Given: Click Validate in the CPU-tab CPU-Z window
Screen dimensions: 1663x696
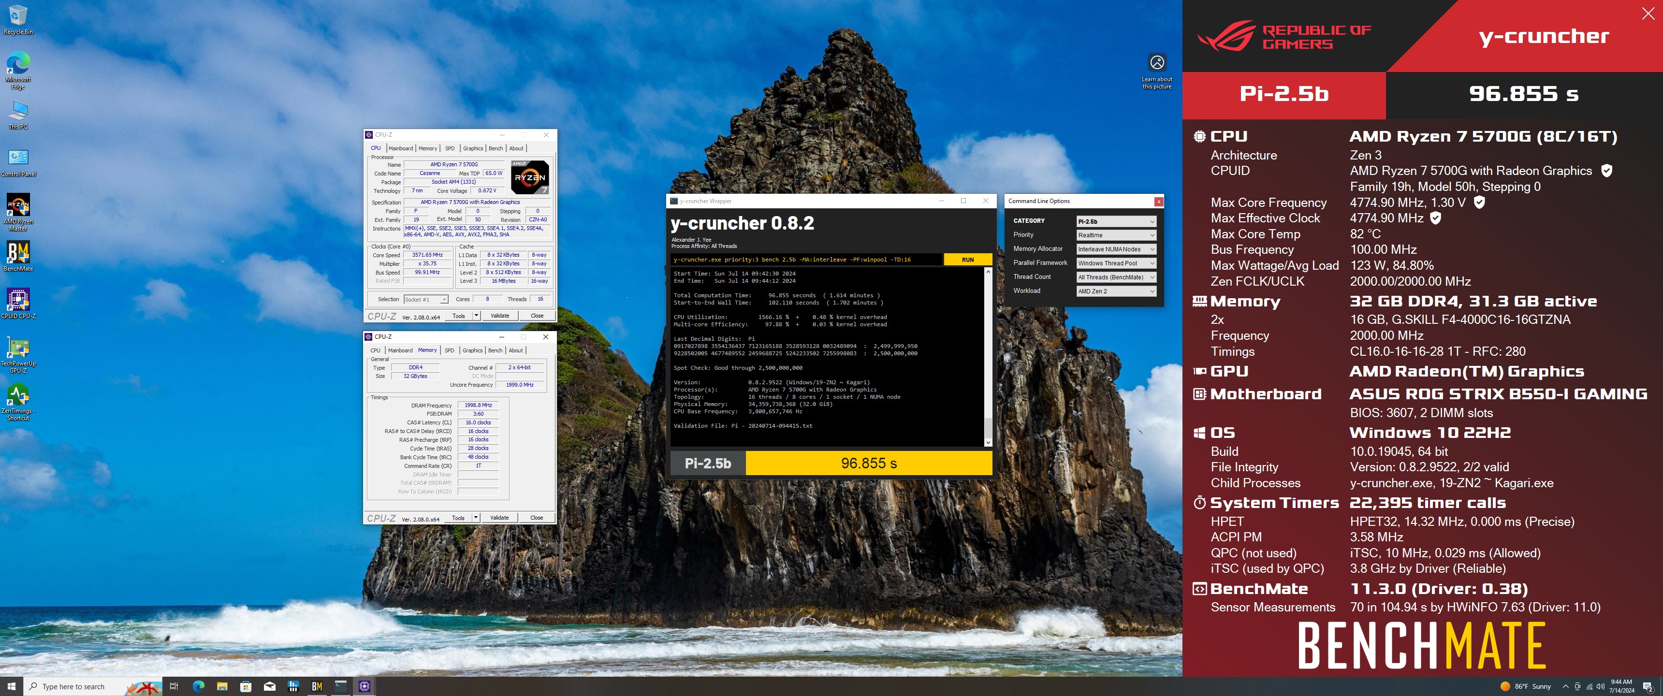Looking at the screenshot, I should coord(500,316).
